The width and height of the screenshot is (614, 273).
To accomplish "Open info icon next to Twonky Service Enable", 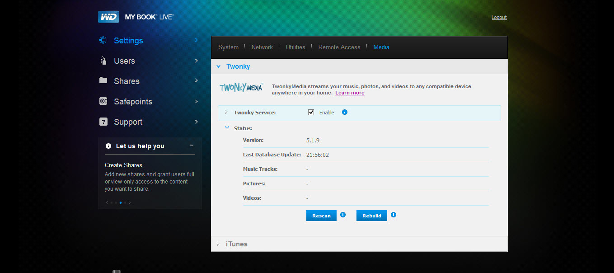I will [x=345, y=112].
